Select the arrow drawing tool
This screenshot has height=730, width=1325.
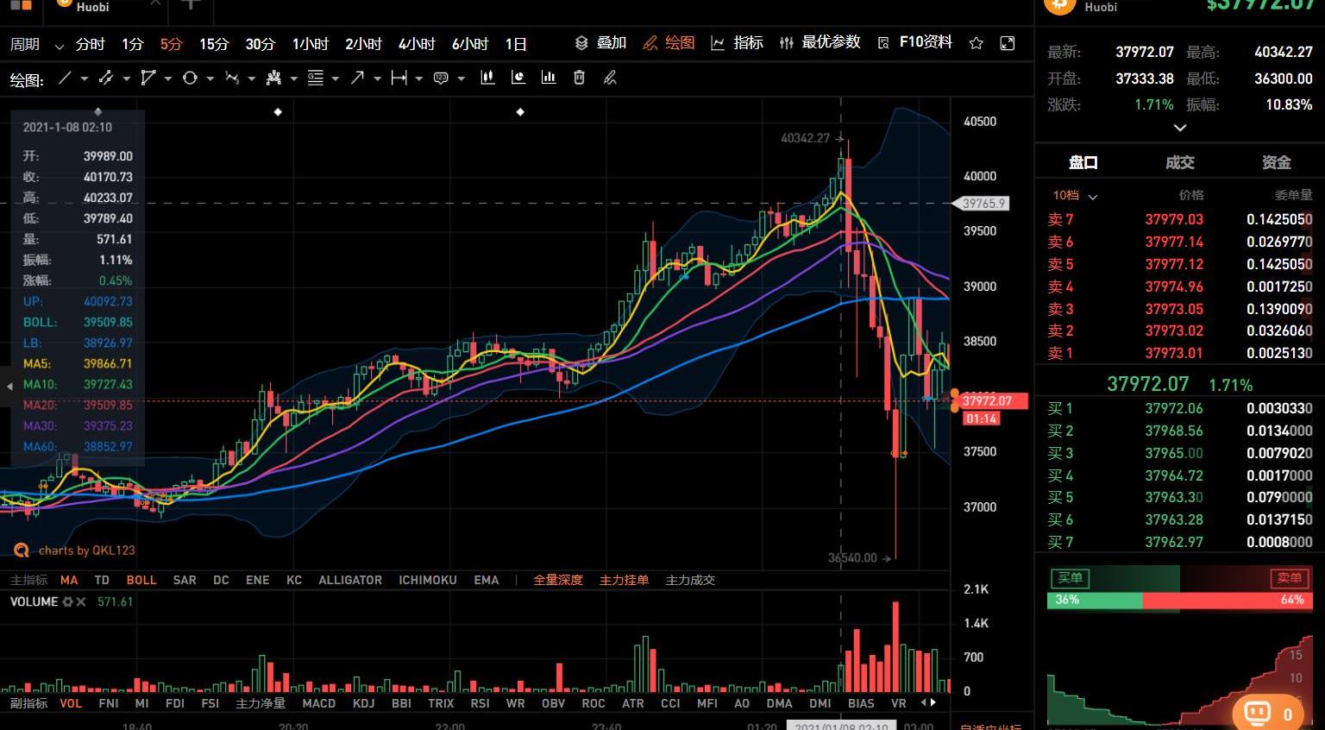pos(357,79)
